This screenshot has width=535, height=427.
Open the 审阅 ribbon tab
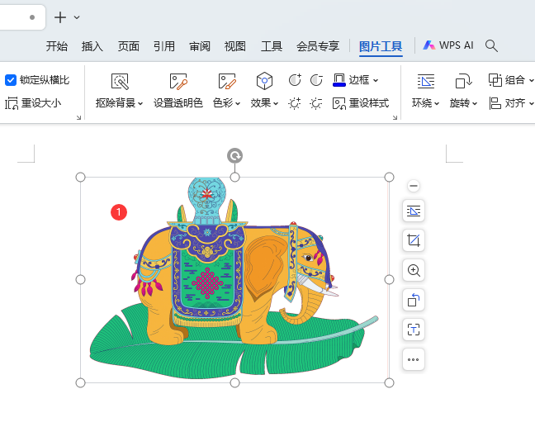click(x=199, y=46)
